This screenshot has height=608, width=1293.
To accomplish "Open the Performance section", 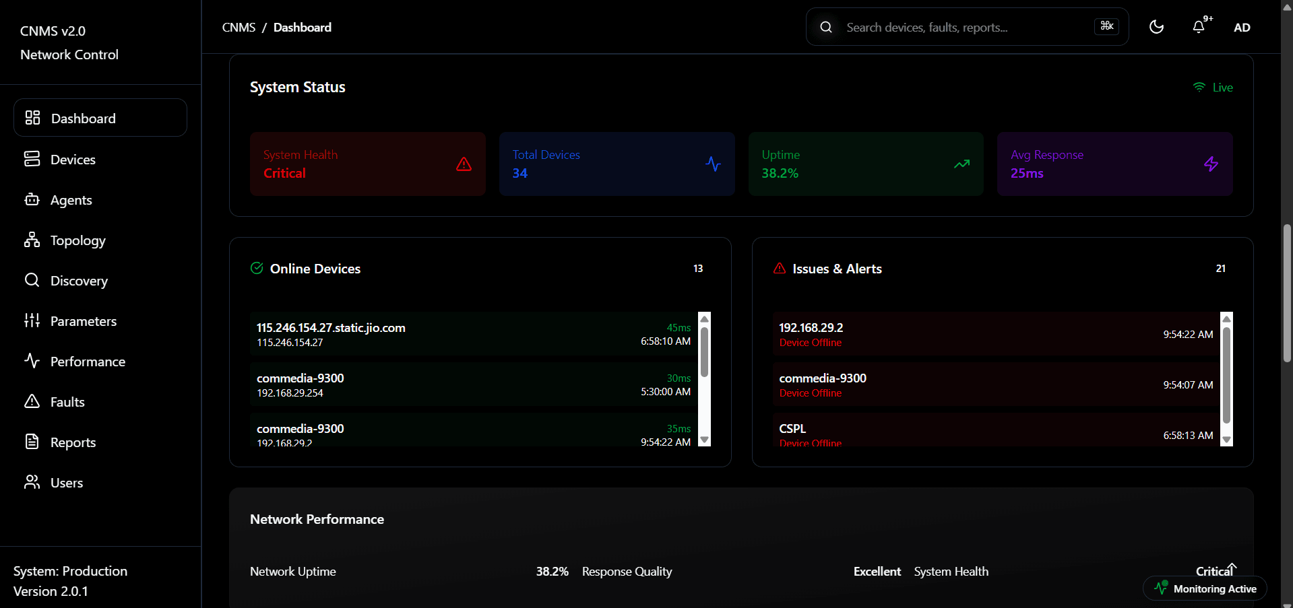I will (88, 362).
